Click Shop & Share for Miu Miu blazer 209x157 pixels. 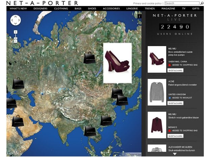(x=175, y=136)
